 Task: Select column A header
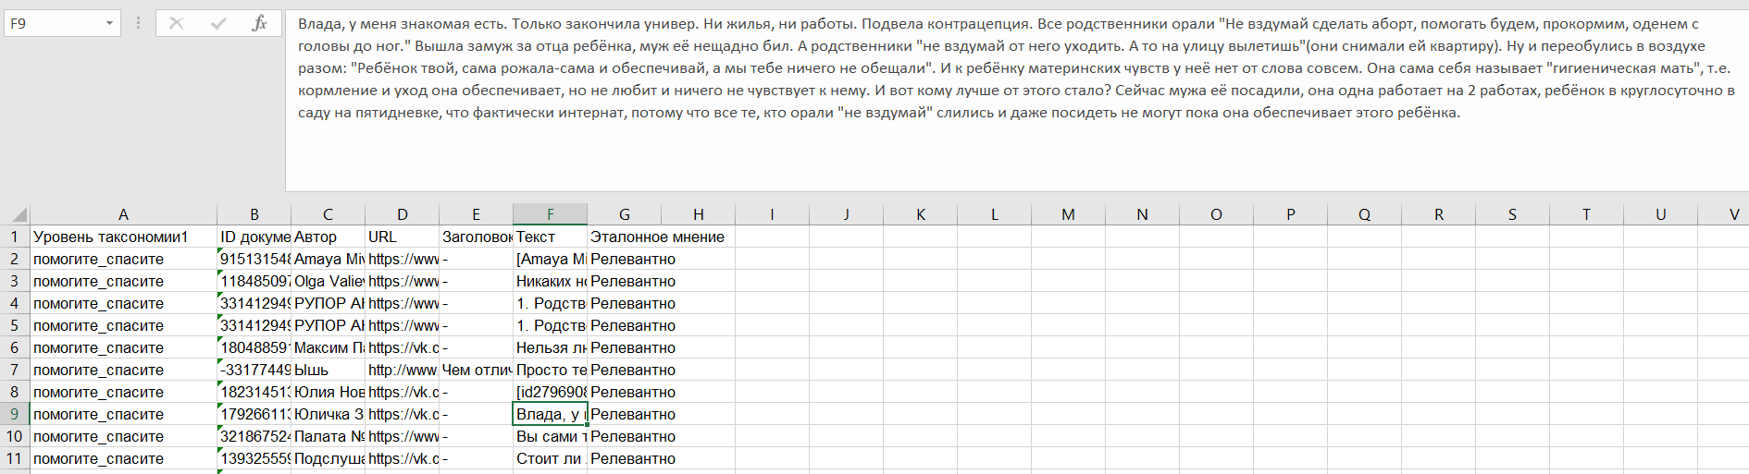(x=124, y=214)
